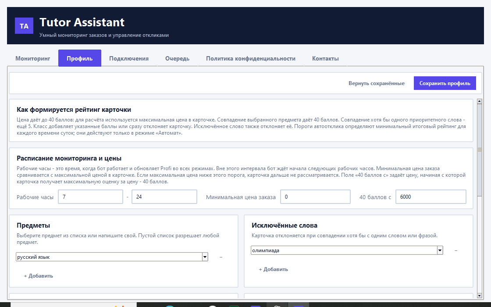Viewport: 491px width, 307px height.
Task: Click + Добавить under Исключённые слова
Action: [x=274, y=269]
